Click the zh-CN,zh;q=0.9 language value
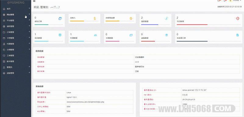This screenshot has width=244, height=117. (188, 99)
